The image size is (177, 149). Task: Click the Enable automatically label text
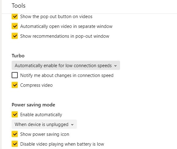[x=41, y=115]
